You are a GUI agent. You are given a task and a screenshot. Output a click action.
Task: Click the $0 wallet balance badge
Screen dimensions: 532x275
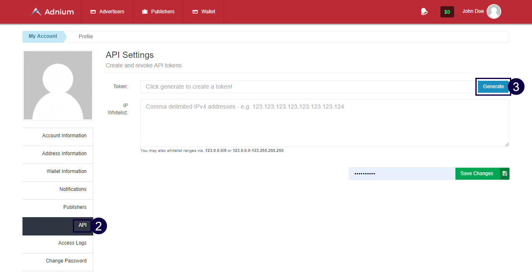coord(447,12)
